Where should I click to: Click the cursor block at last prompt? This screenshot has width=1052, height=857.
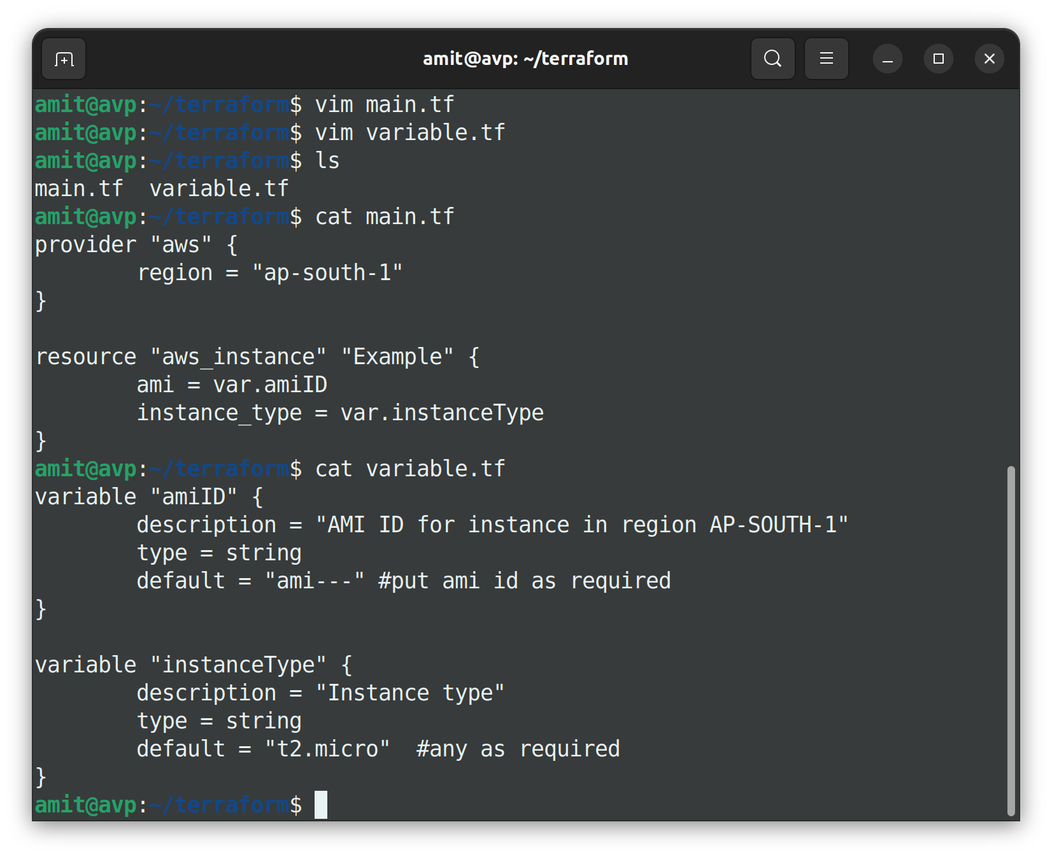coord(321,805)
